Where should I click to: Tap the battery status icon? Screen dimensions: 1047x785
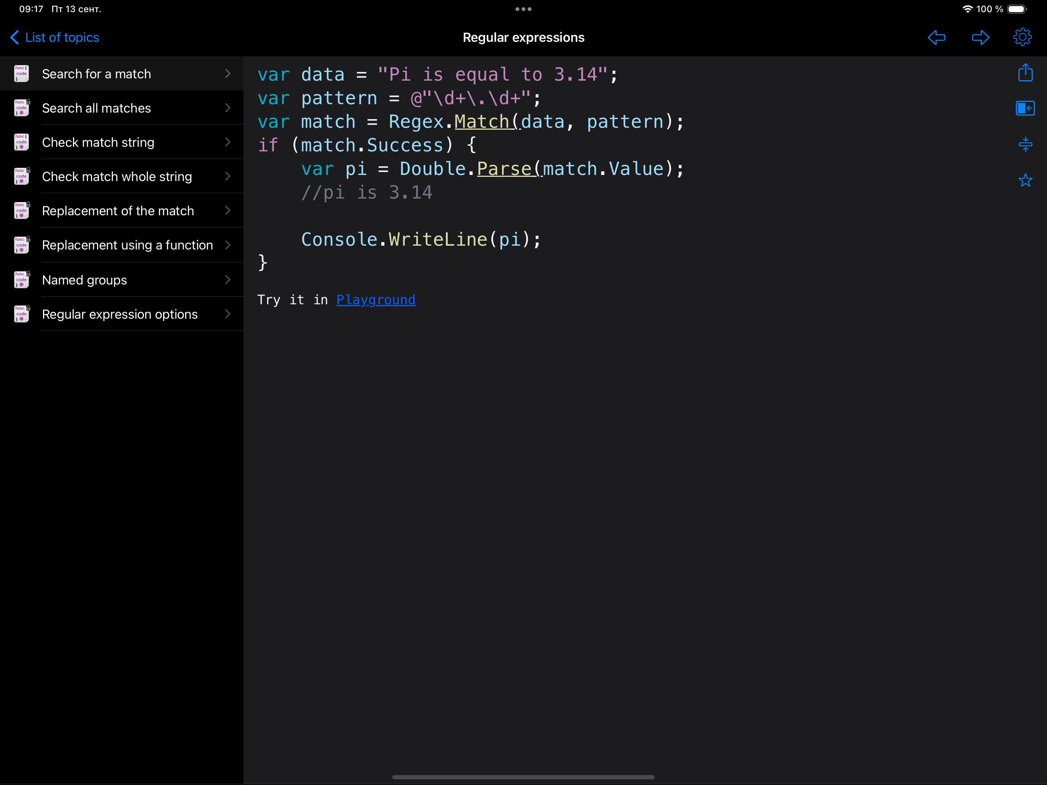[1017, 9]
